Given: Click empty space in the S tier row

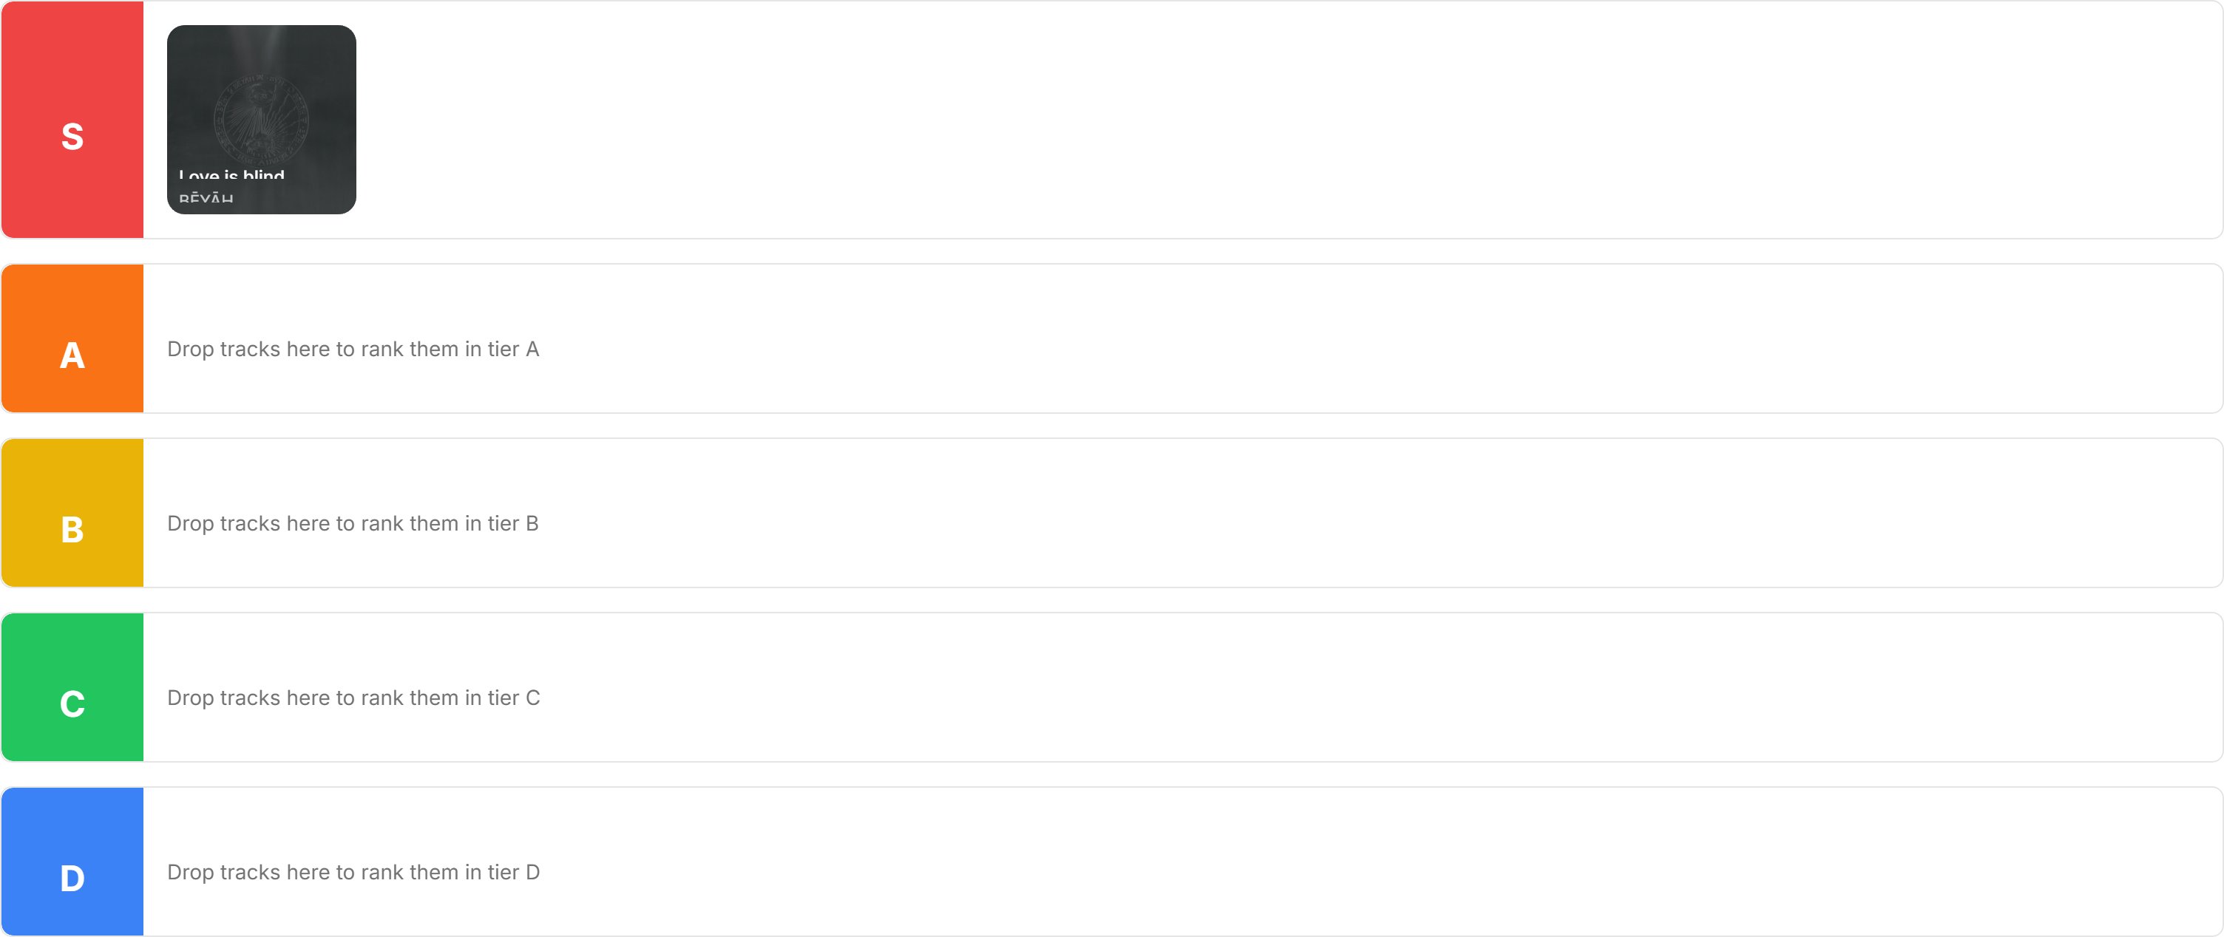Looking at the screenshot, I should pyautogui.click(x=1209, y=120).
